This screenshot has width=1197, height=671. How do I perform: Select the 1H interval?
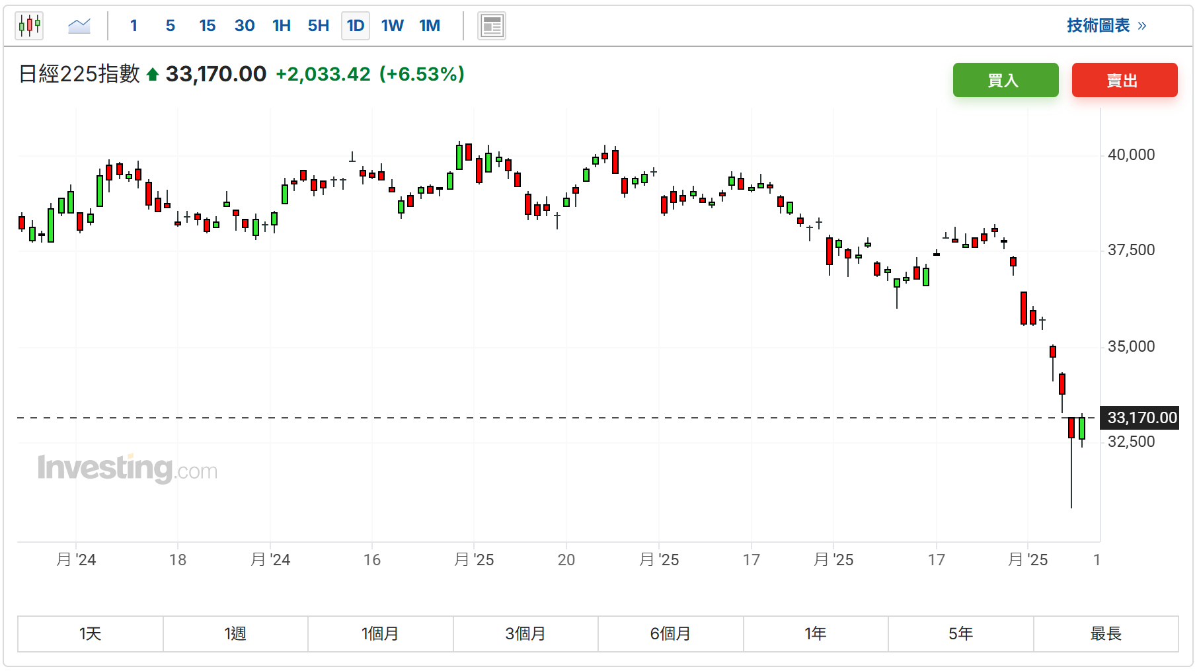[282, 26]
